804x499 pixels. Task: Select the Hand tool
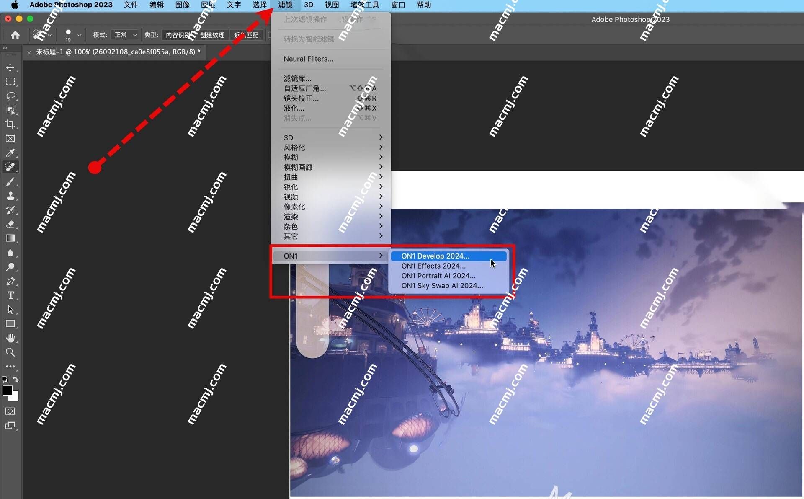(x=10, y=338)
